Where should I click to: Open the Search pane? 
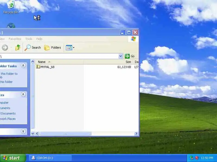[33, 48]
